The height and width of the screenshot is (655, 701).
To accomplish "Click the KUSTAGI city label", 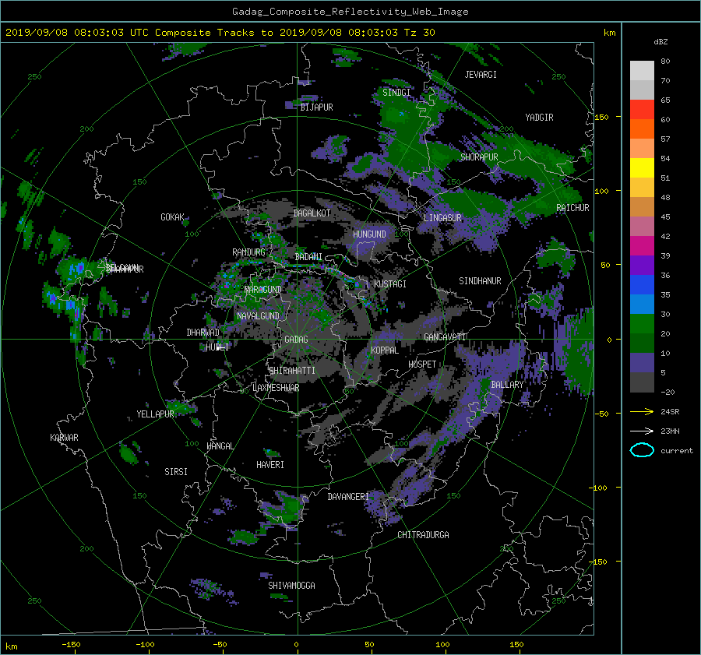I will [x=390, y=284].
